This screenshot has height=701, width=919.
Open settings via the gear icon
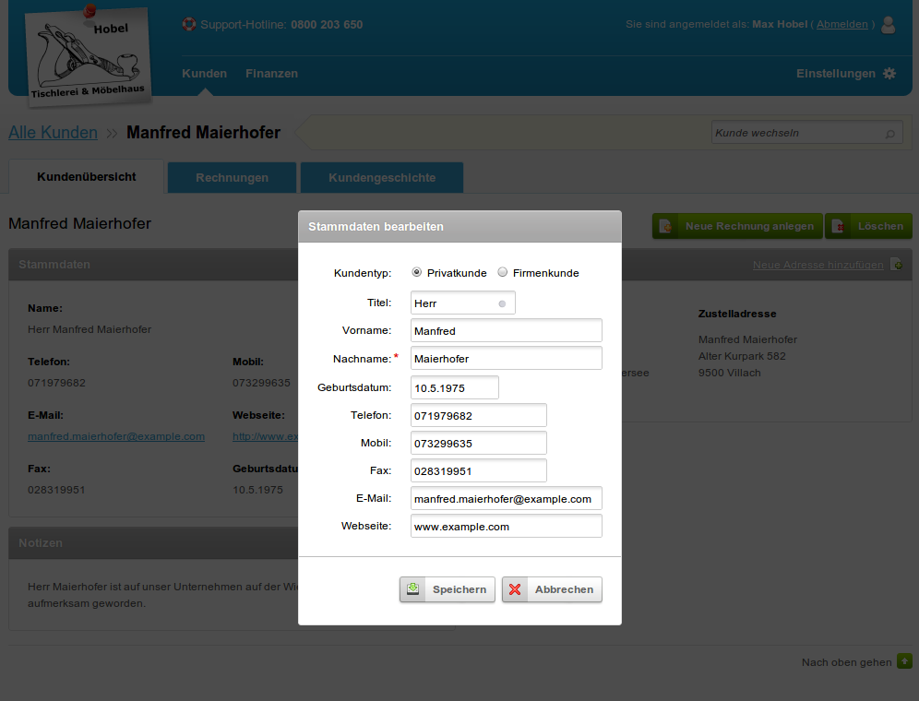(x=889, y=74)
